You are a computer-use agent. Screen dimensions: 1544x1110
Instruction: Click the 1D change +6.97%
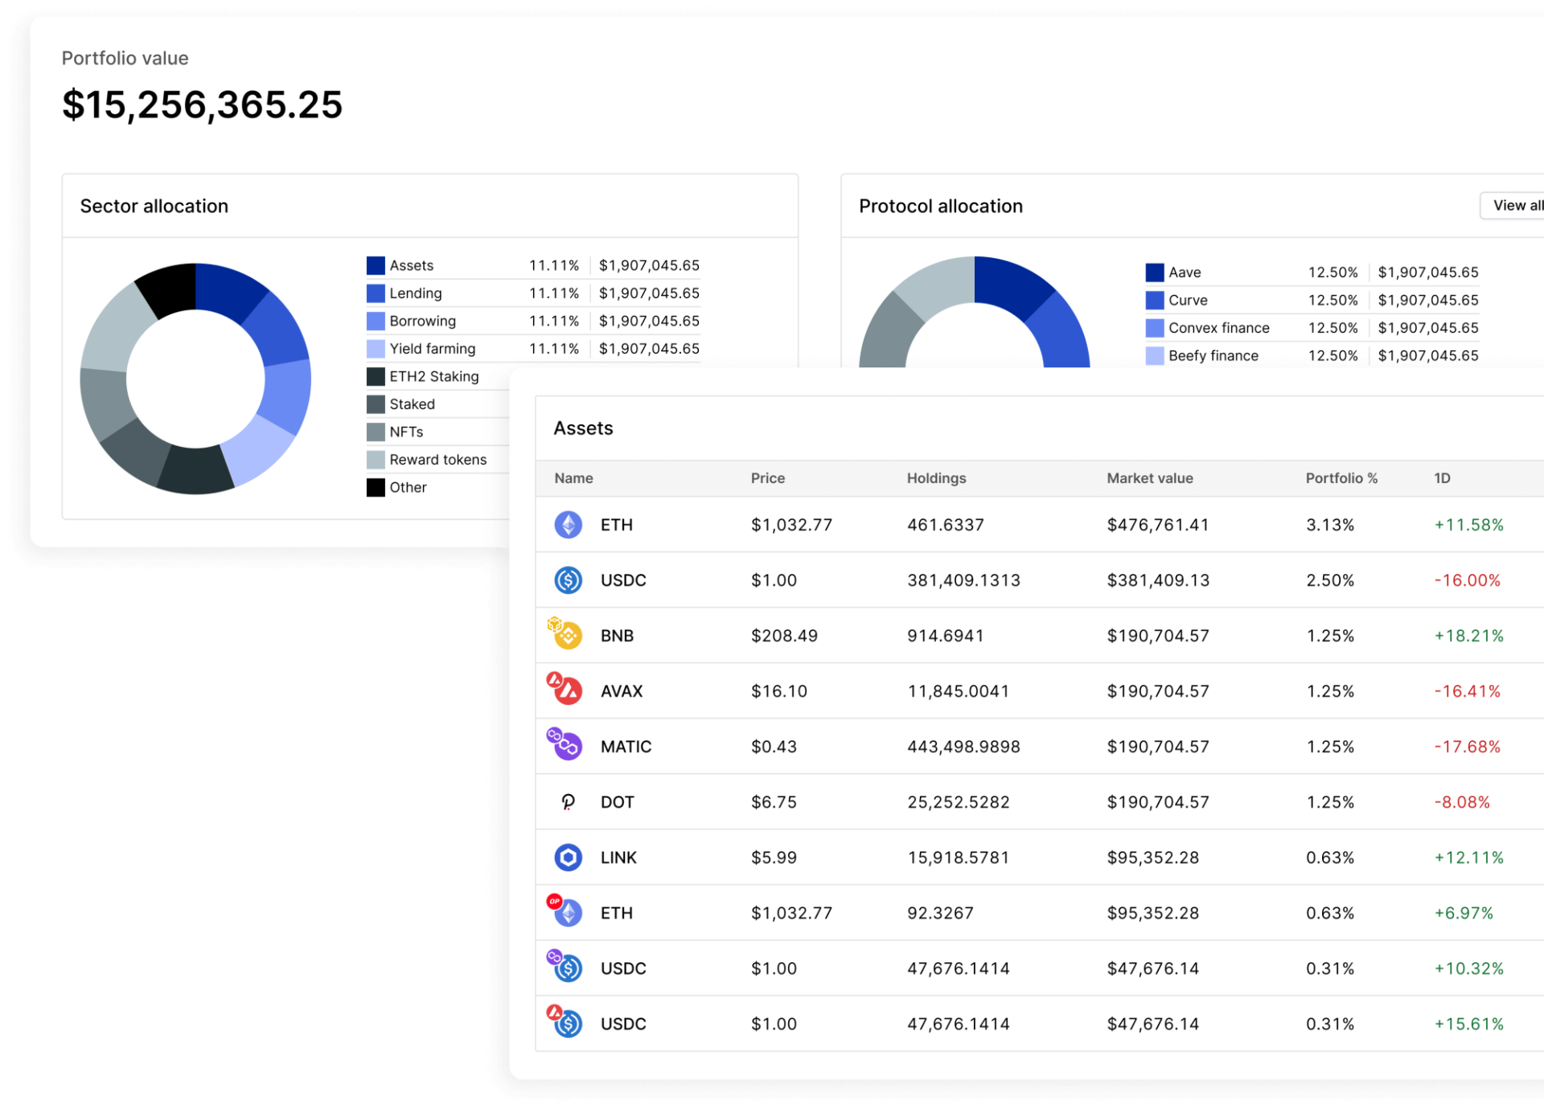coord(1464,913)
